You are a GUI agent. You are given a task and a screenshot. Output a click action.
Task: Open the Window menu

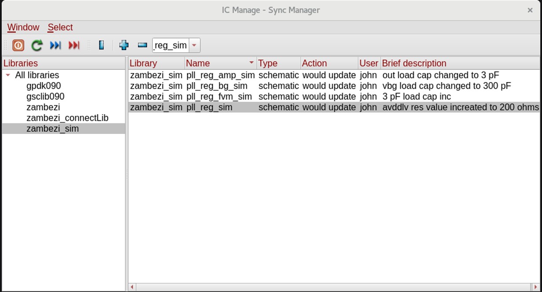(x=23, y=27)
